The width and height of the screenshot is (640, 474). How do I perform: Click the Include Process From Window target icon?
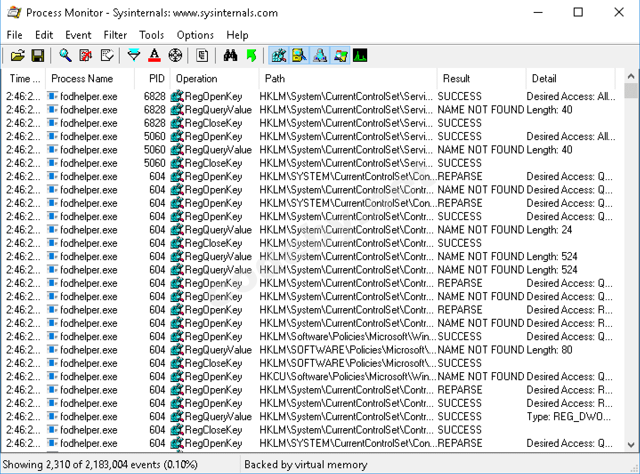pos(175,56)
